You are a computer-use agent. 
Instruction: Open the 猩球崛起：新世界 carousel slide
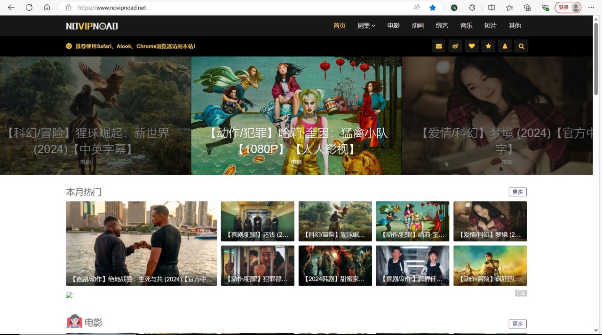tap(95, 116)
